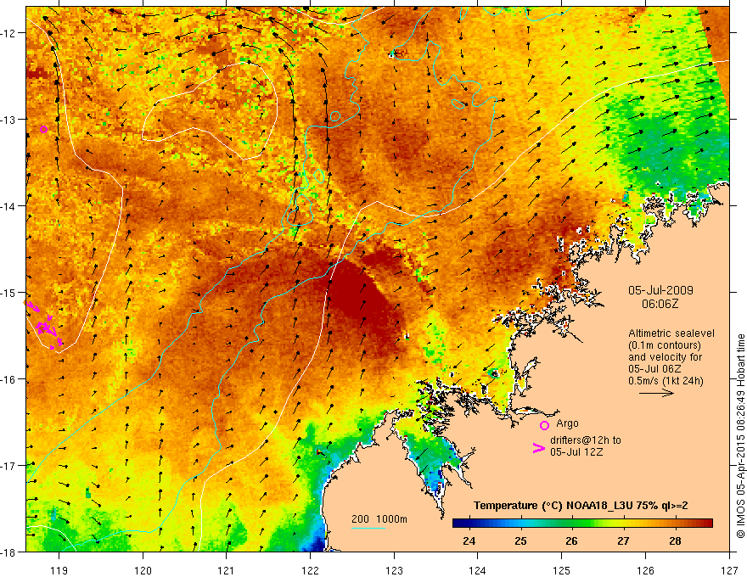Viewport: 747px width, 577px height.
Task: Click the longitude axis label 121
Action: [227, 570]
